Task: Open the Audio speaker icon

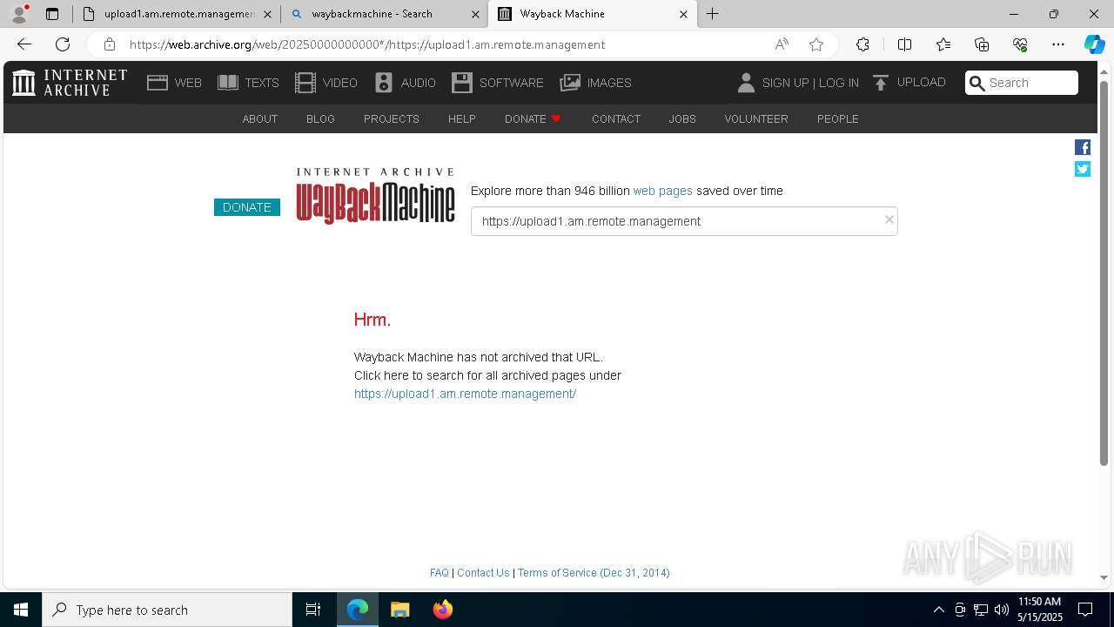Action: [384, 83]
